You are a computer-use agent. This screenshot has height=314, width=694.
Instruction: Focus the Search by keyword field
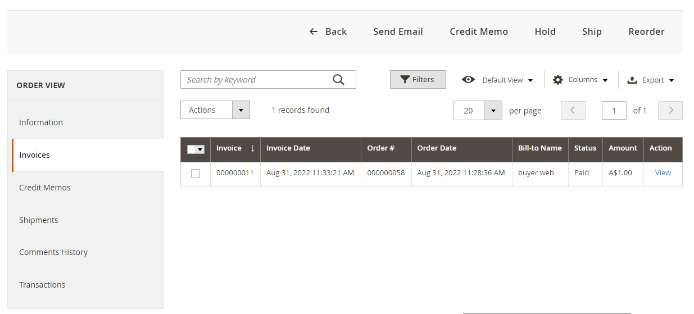[x=256, y=80]
